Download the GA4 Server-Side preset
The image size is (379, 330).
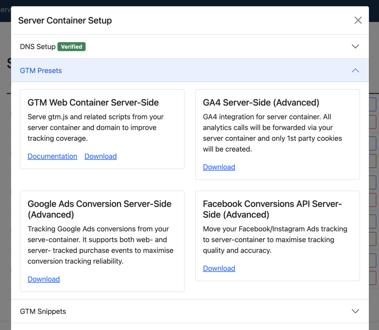click(219, 167)
